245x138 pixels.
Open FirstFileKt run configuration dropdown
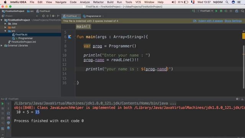point(205,11)
